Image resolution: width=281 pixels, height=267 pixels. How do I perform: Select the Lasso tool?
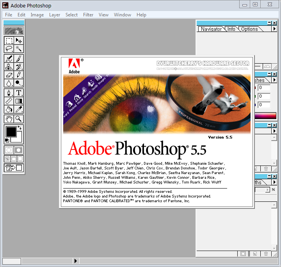[x=9, y=49]
